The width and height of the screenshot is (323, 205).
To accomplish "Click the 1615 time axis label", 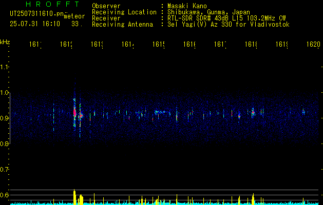I will pos(158,44).
